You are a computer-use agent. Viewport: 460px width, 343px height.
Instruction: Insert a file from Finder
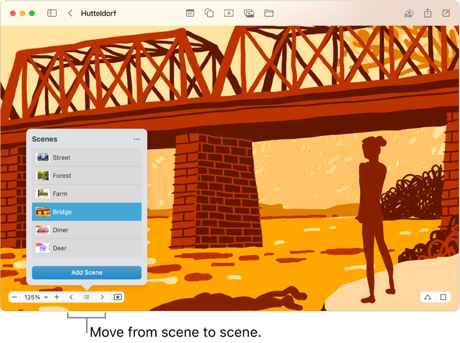click(x=269, y=13)
